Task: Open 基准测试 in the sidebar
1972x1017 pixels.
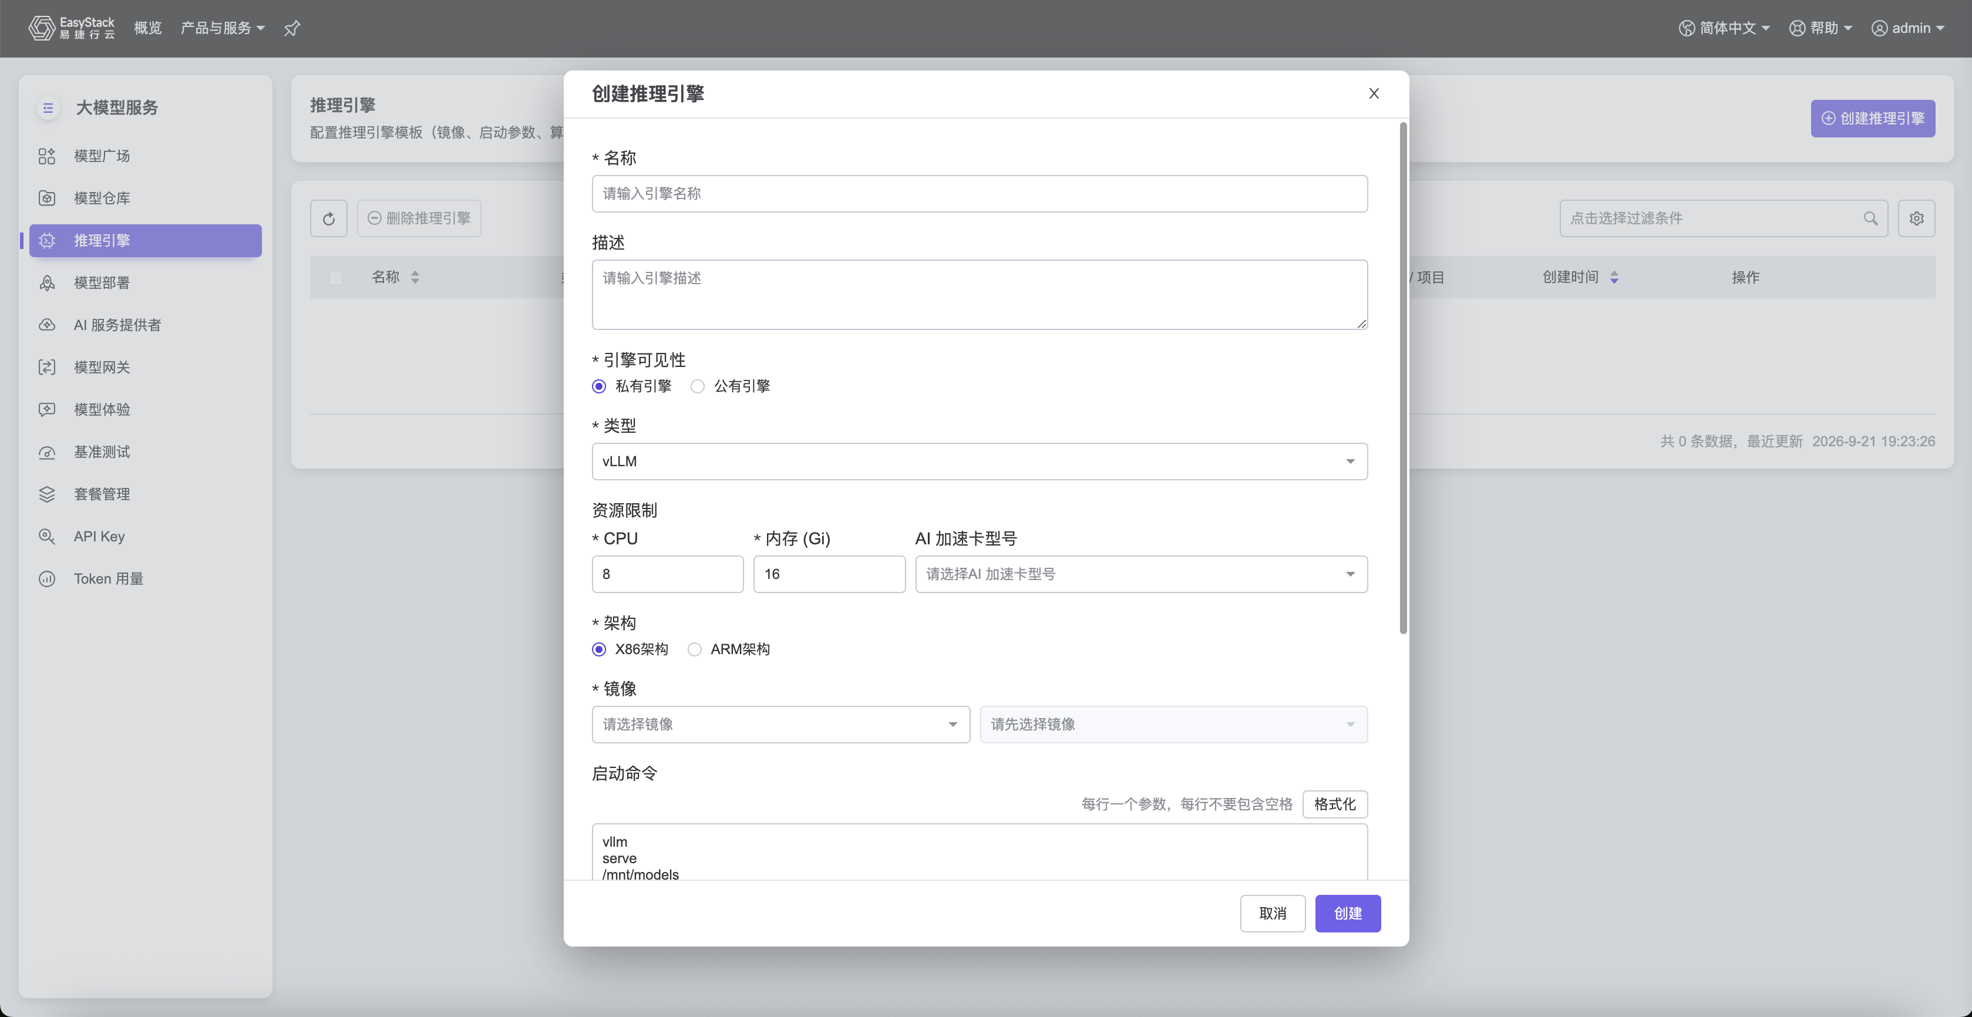Action: click(146, 452)
